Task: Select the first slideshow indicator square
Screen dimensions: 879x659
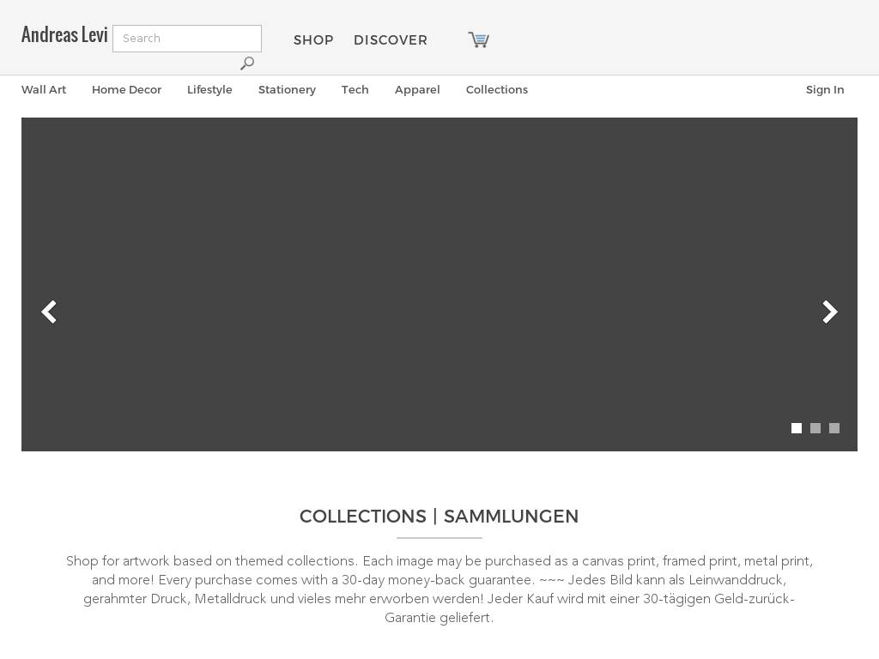Action: coord(796,428)
